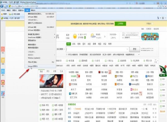Click the red Stop button in address bar
Viewport: 167px width, 122px height.
click(166, 6)
